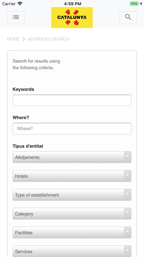This screenshot has height=257, width=144.
Task: Click the Facilities dropdown arrow
Action: [x=128, y=232]
